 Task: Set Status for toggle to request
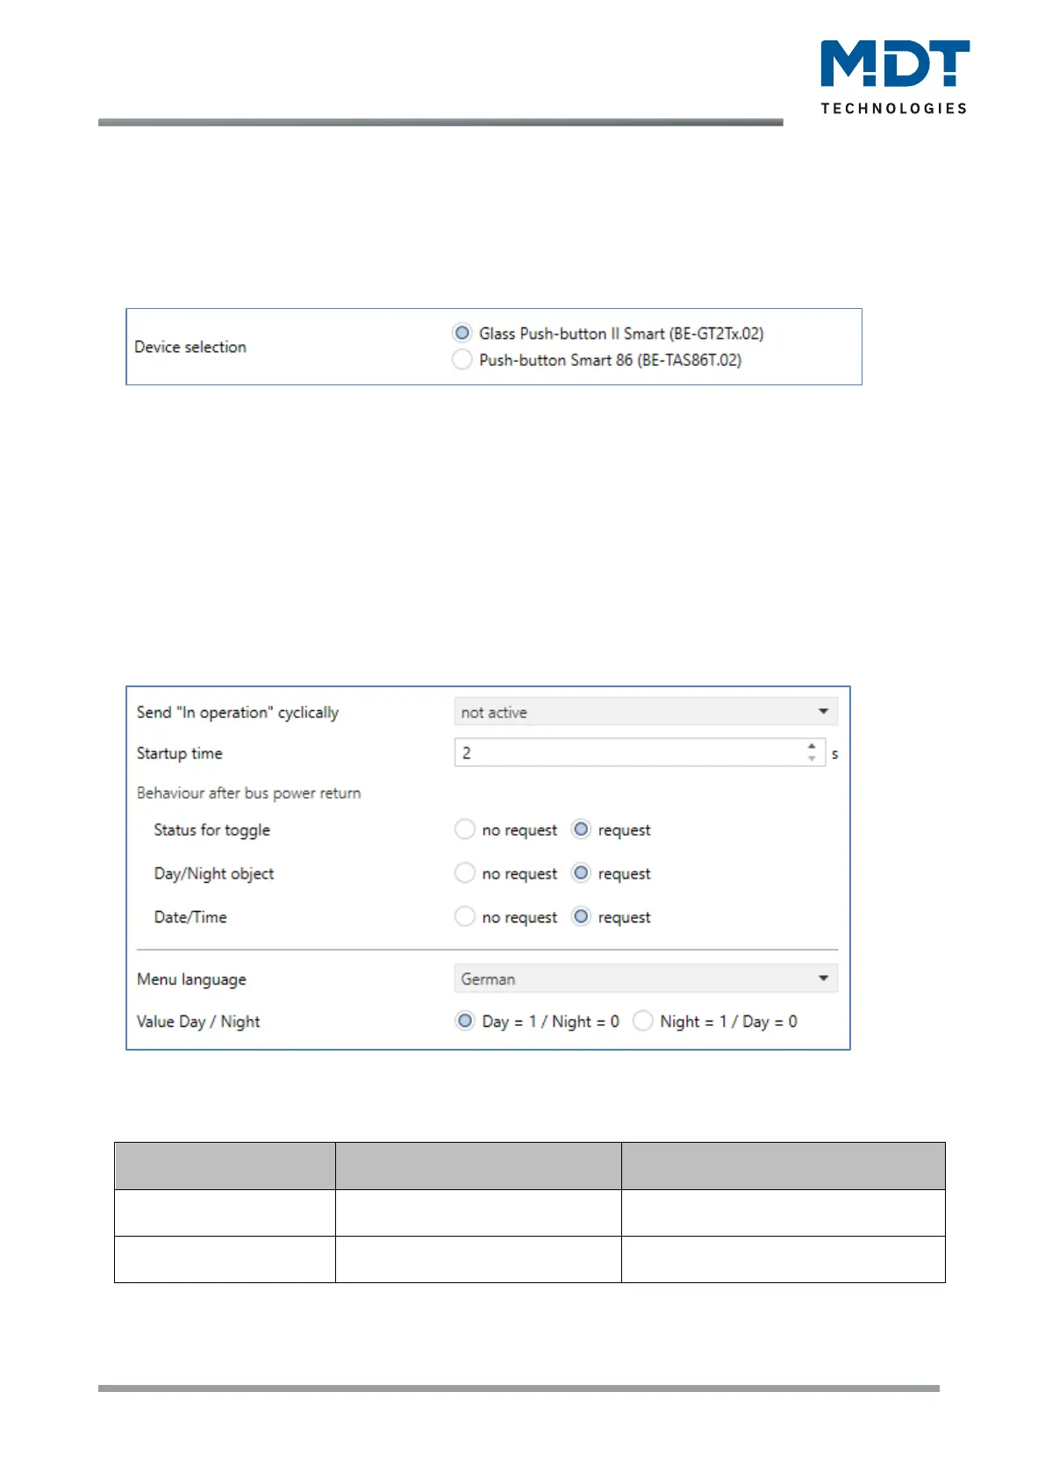coord(581,829)
